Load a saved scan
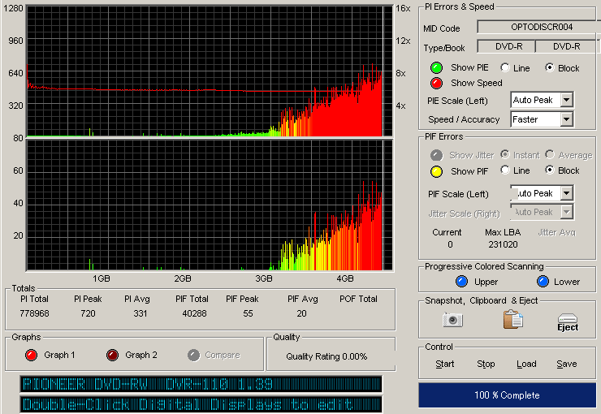 tap(526, 364)
